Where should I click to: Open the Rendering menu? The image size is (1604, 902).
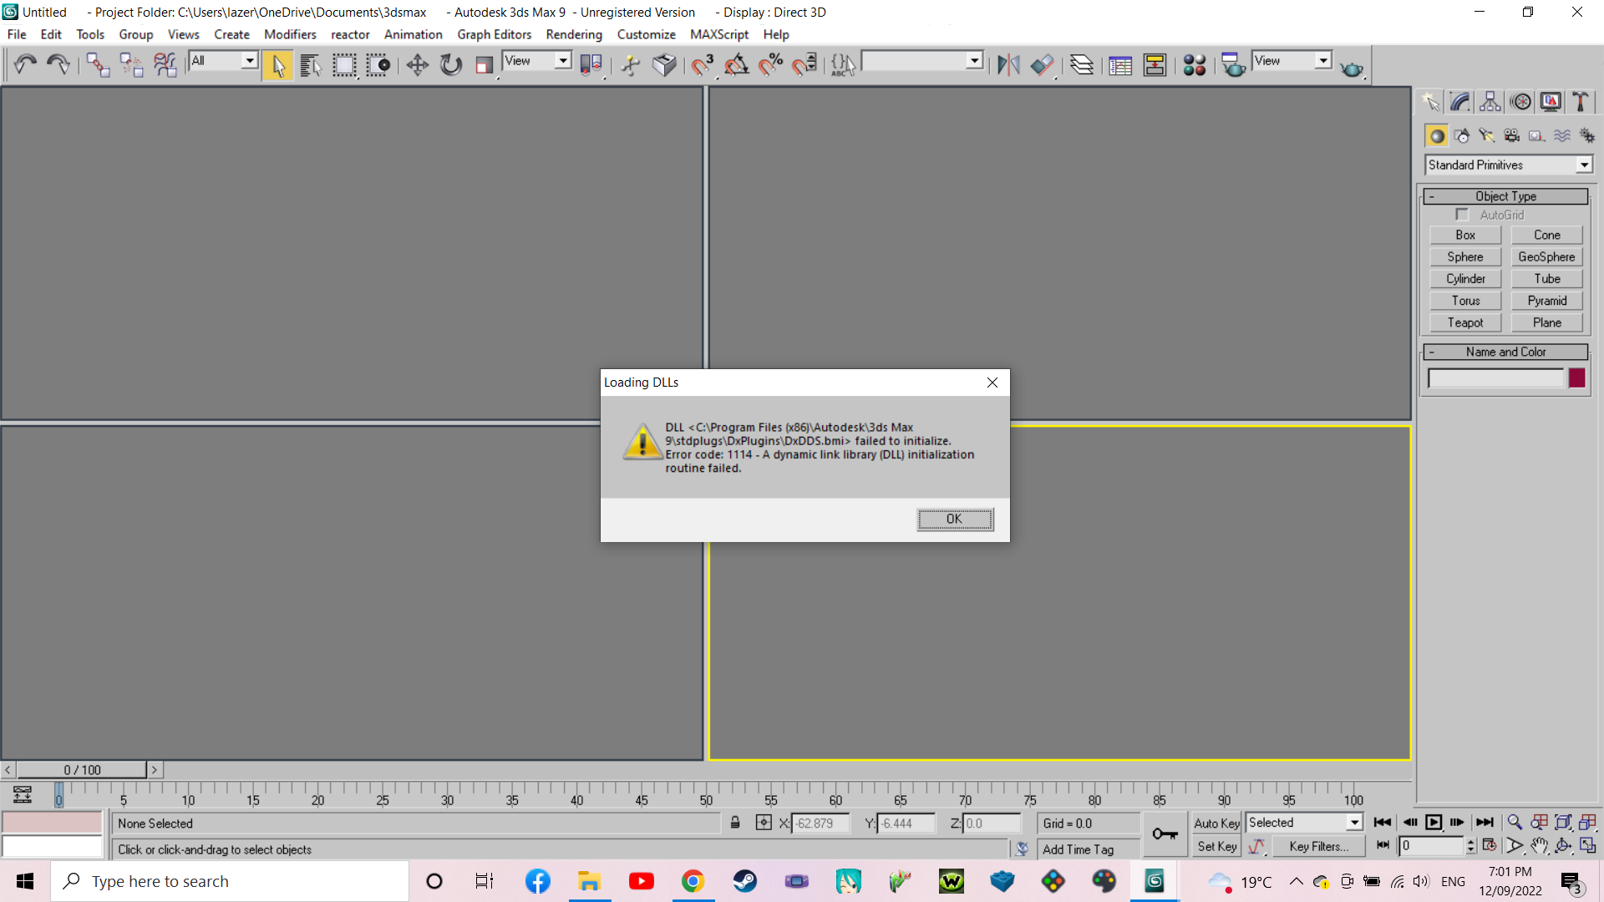tap(574, 34)
